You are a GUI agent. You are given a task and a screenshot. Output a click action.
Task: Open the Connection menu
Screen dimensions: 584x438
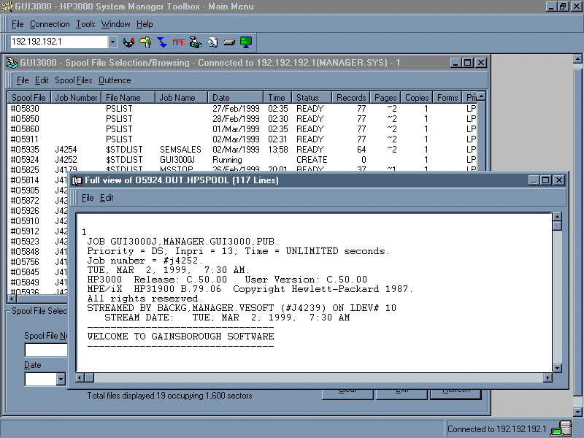point(50,24)
